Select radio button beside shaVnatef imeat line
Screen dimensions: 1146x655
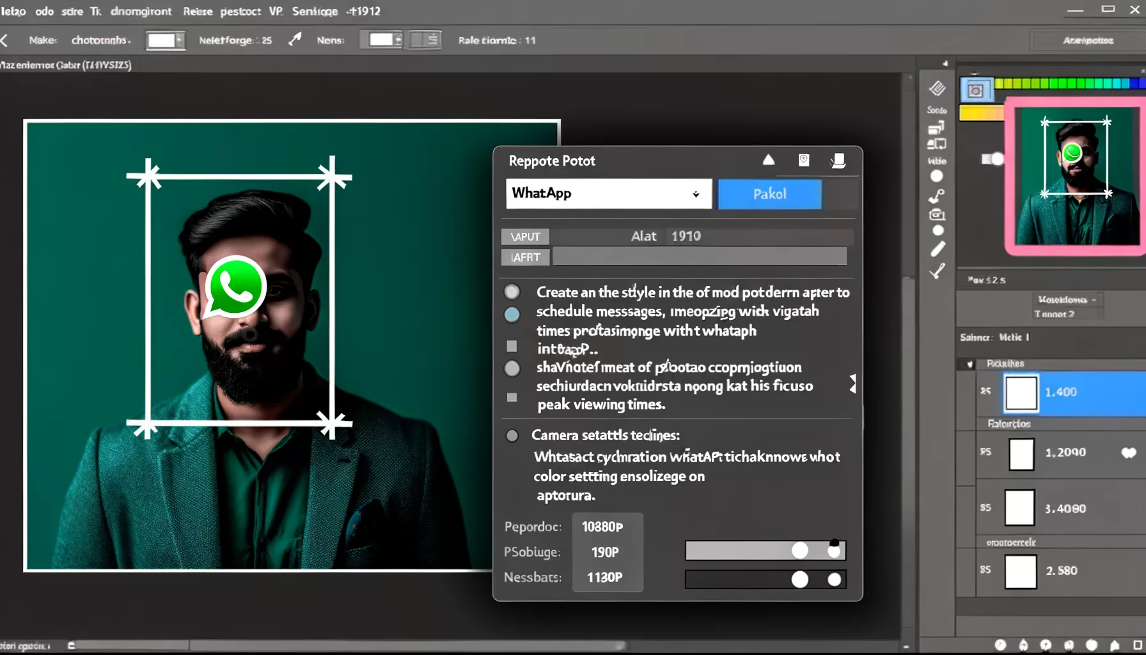(x=512, y=368)
